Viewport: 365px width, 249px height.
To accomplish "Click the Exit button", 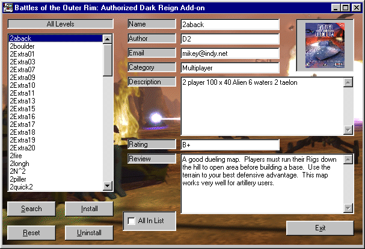I will (320, 228).
